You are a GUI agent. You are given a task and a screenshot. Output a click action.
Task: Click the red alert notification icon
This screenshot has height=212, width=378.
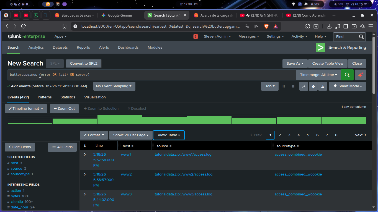[196, 36]
